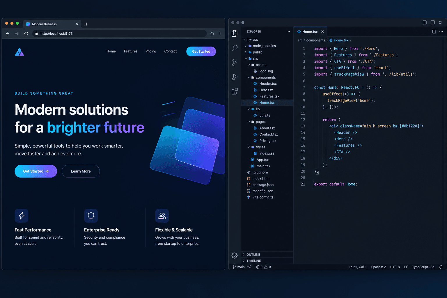The image size is (447, 298).
Task: Click the main branch status item
Action: coord(239,267)
